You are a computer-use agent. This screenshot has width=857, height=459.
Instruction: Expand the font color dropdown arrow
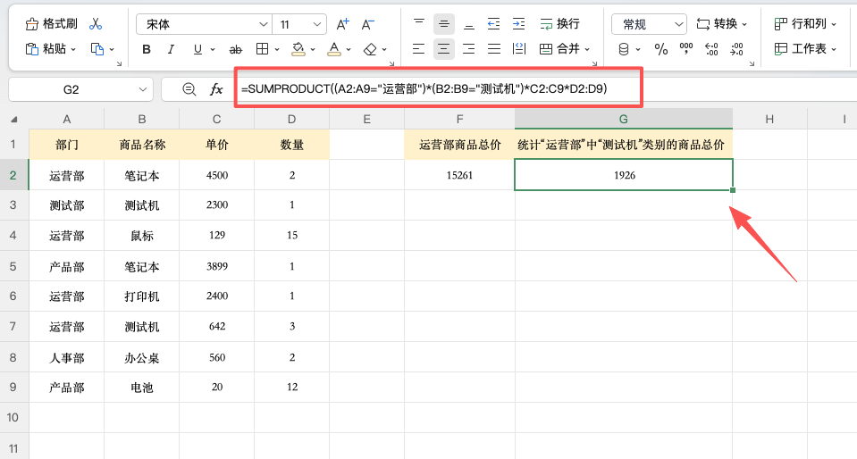(x=349, y=50)
